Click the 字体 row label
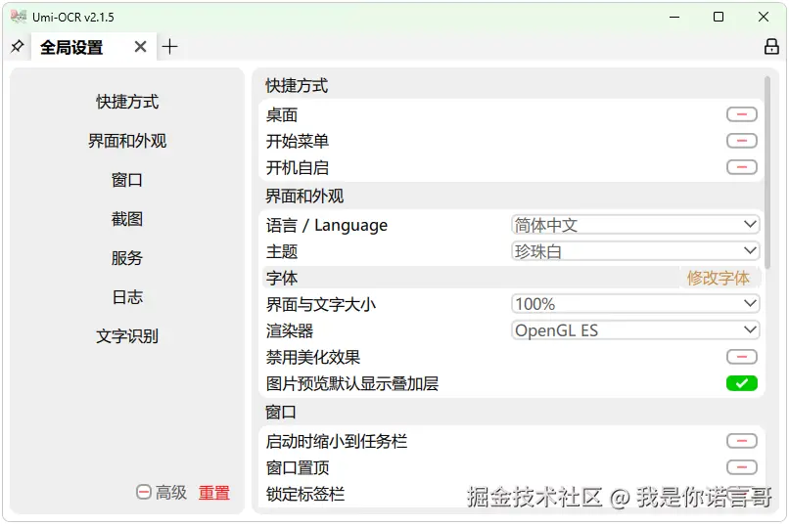Viewport: 789px width, 526px height. pyautogui.click(x=282, y=278)
